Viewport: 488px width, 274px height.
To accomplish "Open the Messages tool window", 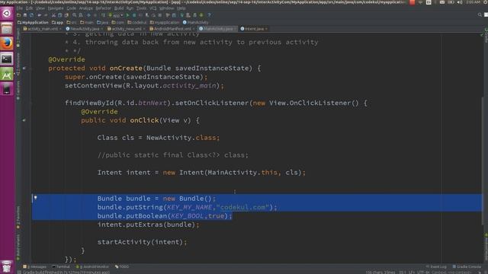I will point(34,266).
